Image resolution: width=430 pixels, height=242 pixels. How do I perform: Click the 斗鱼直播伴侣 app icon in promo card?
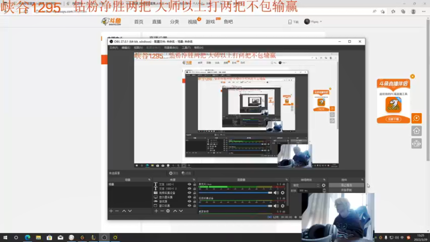393,104
